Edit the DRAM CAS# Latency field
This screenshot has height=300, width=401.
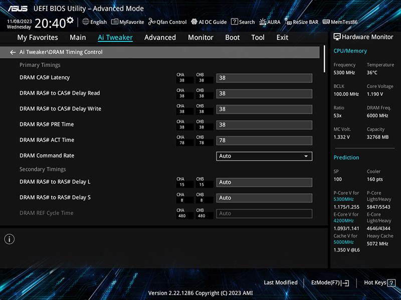point(264,78)
